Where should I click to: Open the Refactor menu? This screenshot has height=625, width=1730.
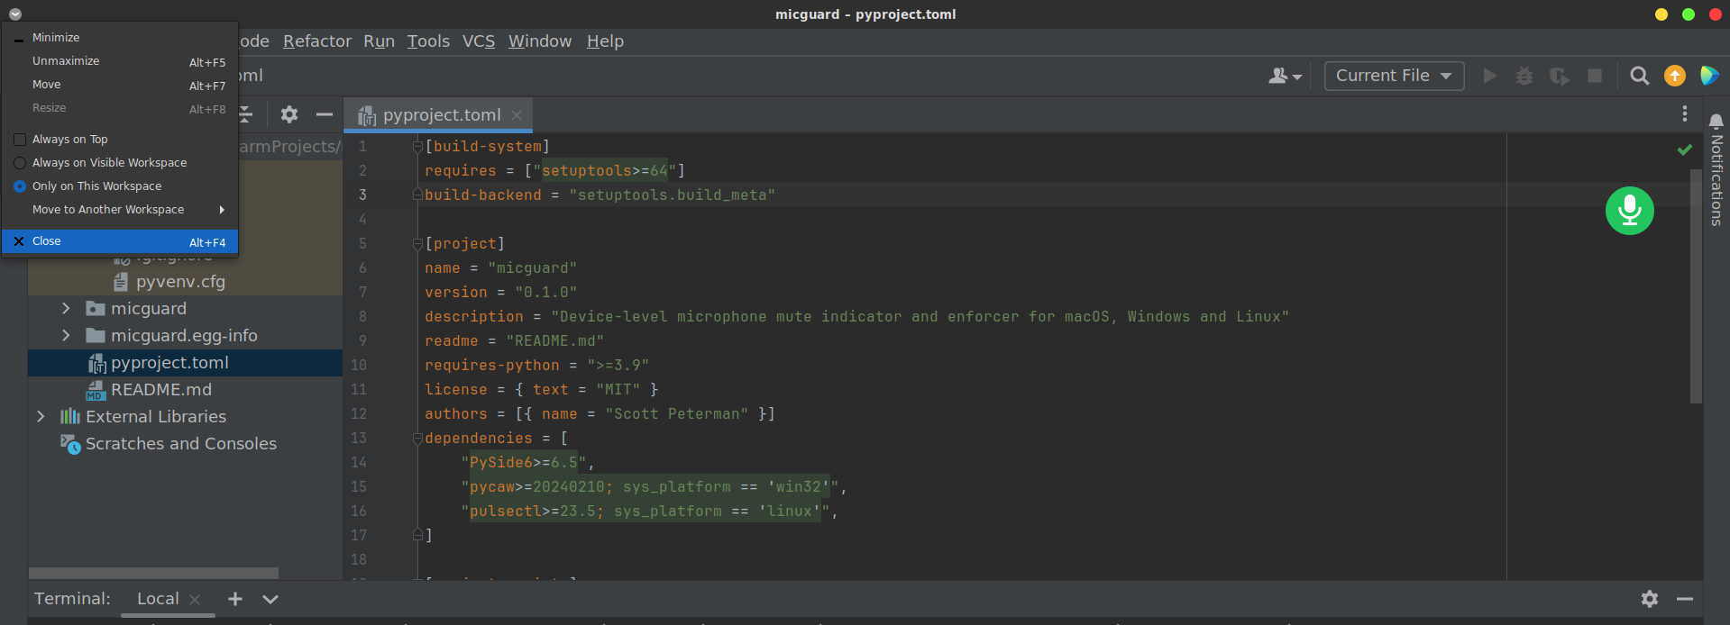tap(317, 41)
